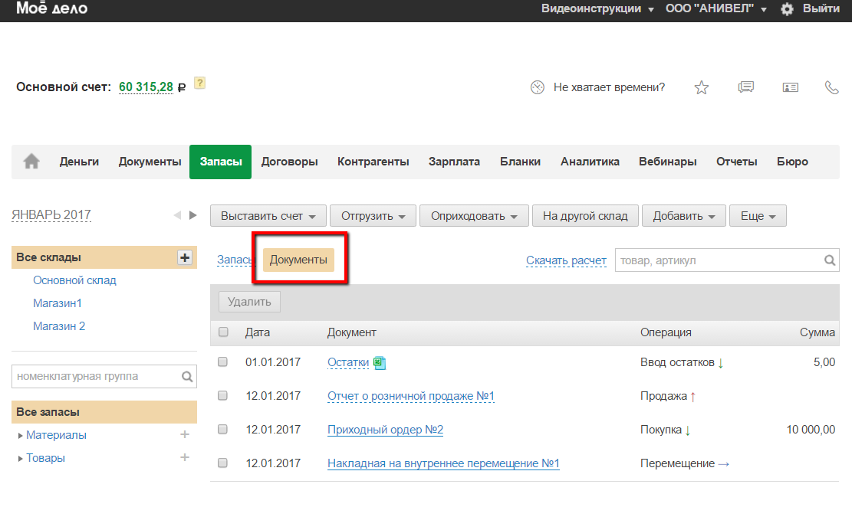Expand the Материалы tree group
Viewport: 852px width, 530px height.
click(21, 436)
